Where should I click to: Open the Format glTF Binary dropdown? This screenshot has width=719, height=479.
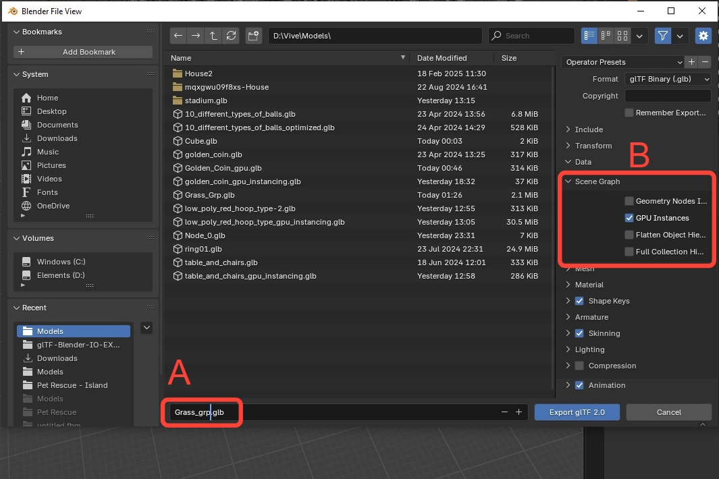click(x=667, y=79)
